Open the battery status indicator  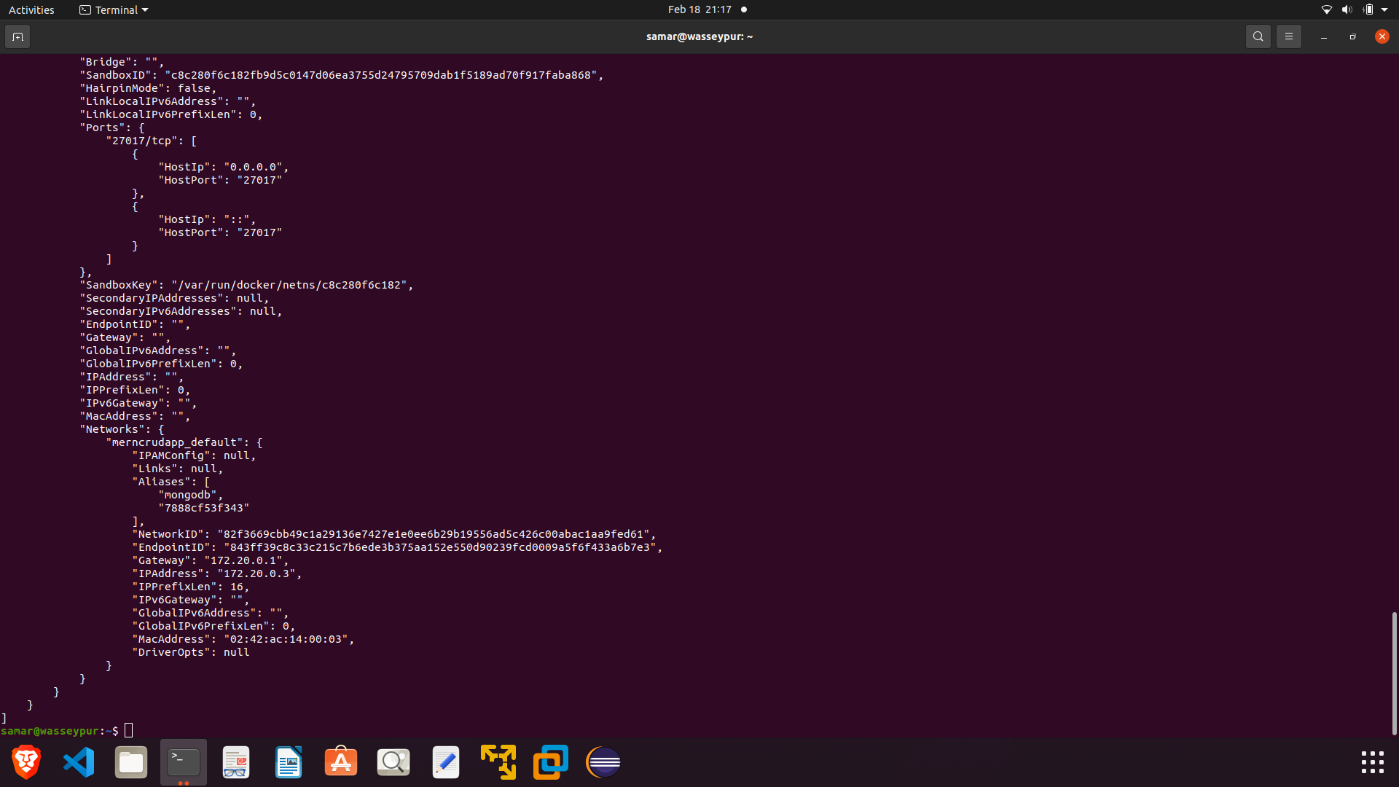1368,9
